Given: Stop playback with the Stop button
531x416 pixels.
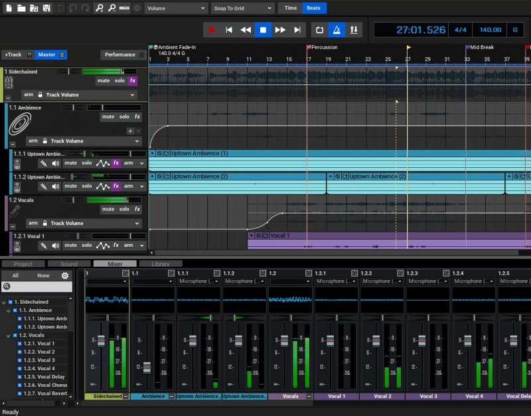Looking at the screenshot, I should pyautogui.click(x=263, y=30).
